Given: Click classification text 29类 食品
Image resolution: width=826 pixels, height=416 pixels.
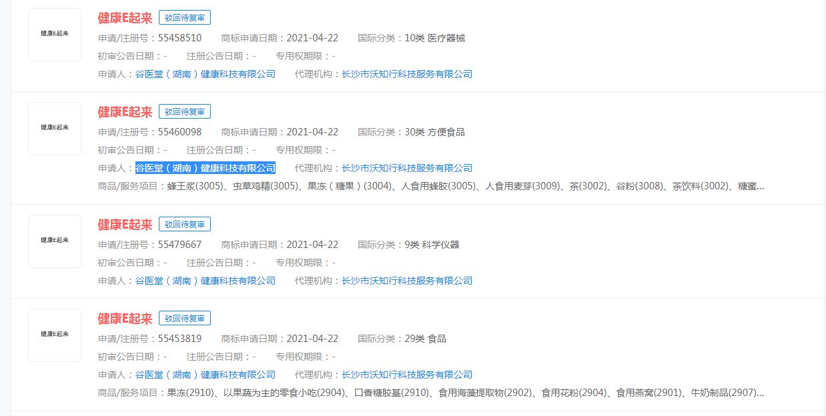Looking at the screenshot, I should click(x=426, y=339).
